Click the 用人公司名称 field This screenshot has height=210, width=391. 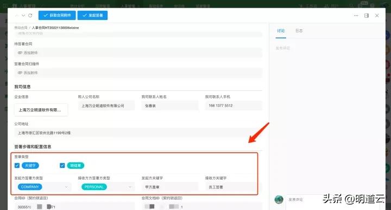106,106
